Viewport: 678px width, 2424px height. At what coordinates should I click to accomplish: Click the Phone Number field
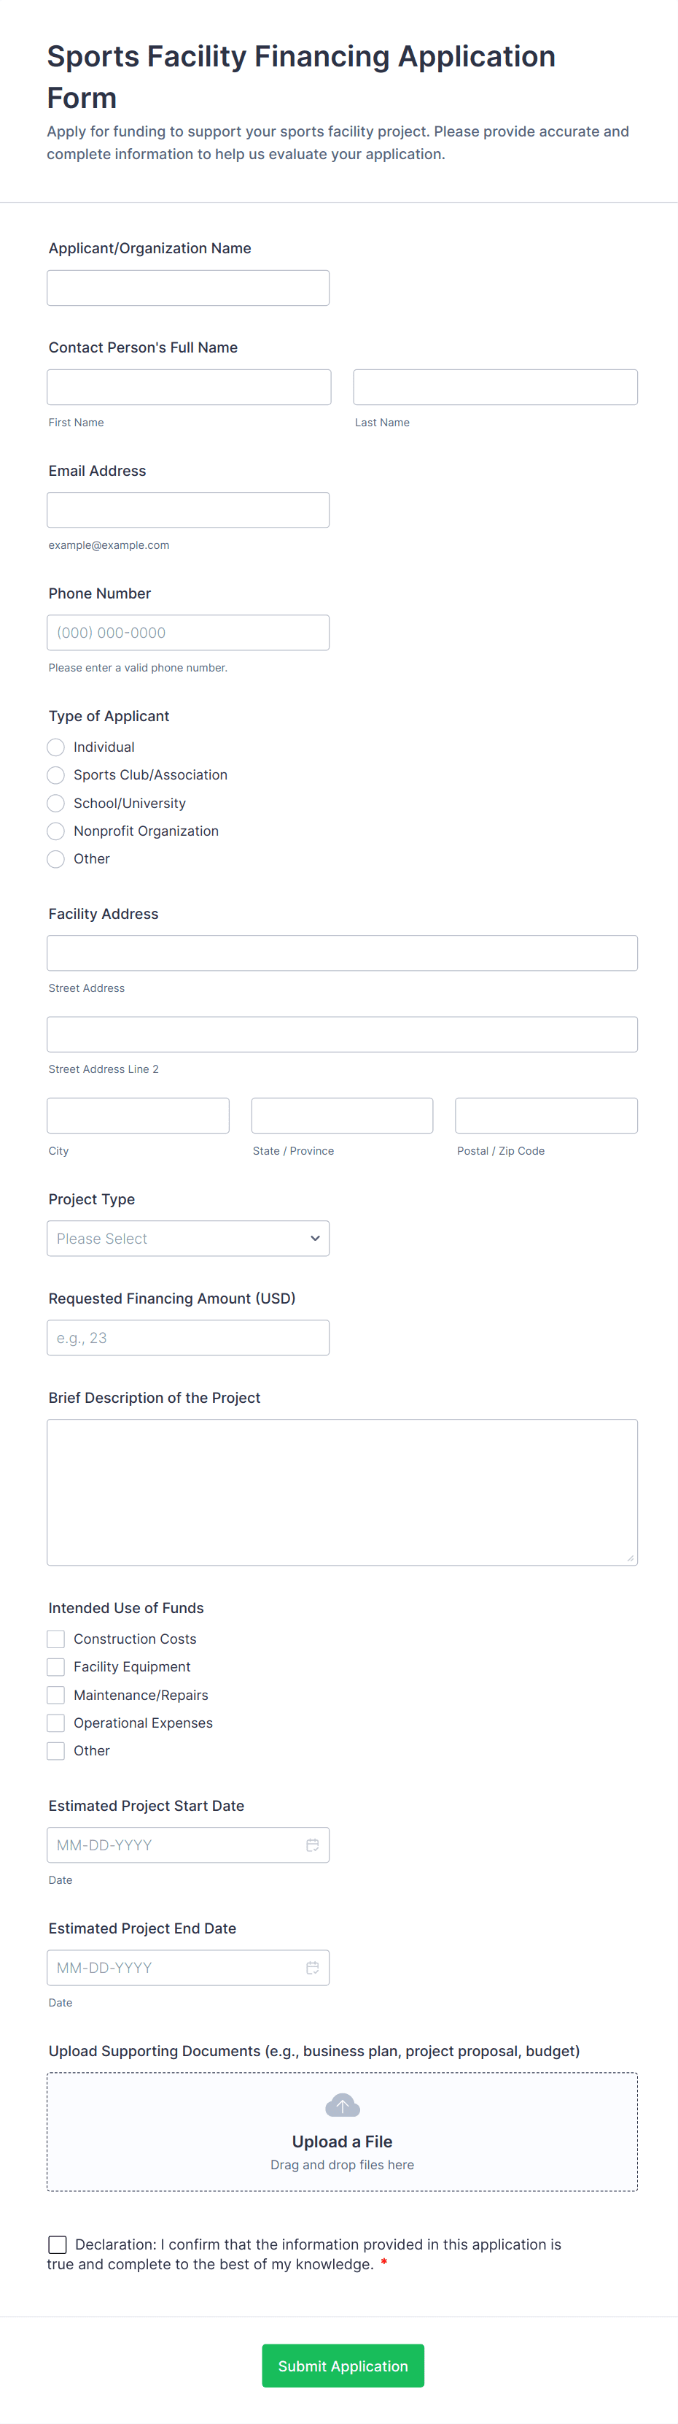pos(188,632)
